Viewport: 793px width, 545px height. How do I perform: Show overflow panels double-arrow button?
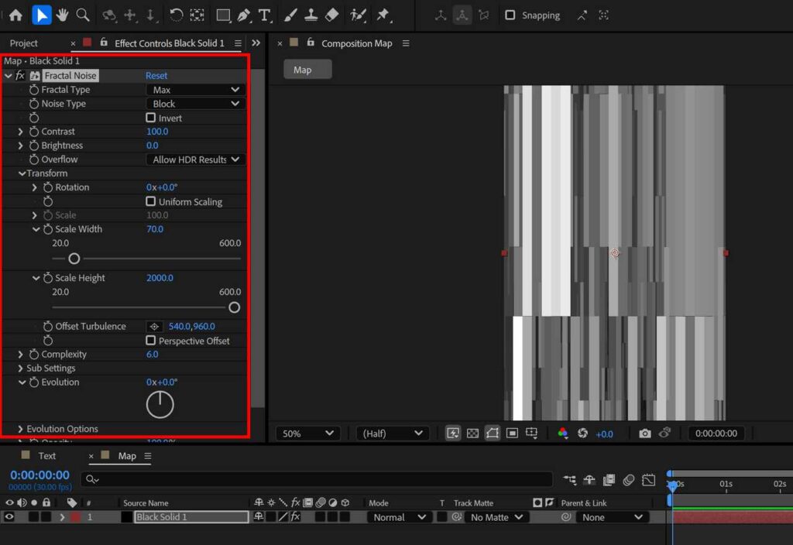(256, 43)
